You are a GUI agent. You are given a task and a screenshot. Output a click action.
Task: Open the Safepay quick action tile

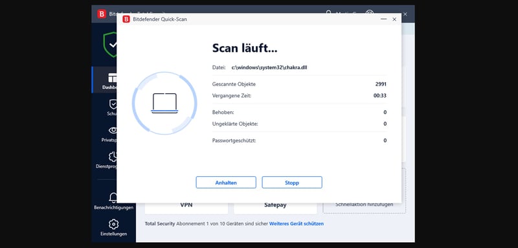pyautogui.click(x=275, y=205)
